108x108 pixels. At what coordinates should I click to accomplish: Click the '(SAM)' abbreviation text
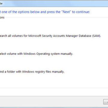96,36
